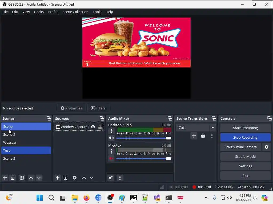This screenshot has width=273, height=204.
Task: Toggle Window Capture visibility eye
Action: click(x=93, y=127)
